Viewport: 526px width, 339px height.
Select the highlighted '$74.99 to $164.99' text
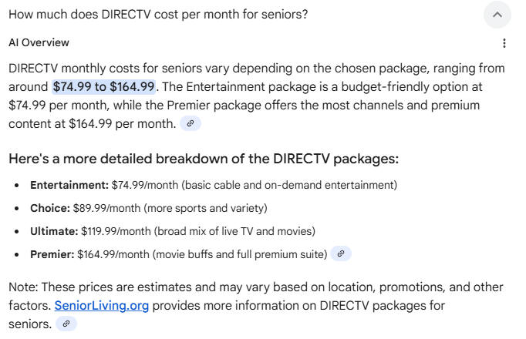(x=103, y=87)
